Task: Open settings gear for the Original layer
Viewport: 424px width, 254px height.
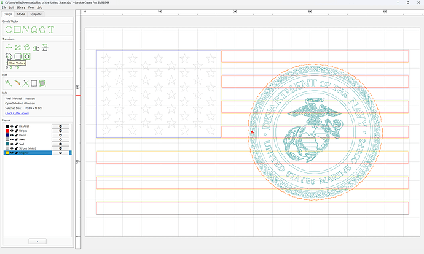Action: pos(60,153)
